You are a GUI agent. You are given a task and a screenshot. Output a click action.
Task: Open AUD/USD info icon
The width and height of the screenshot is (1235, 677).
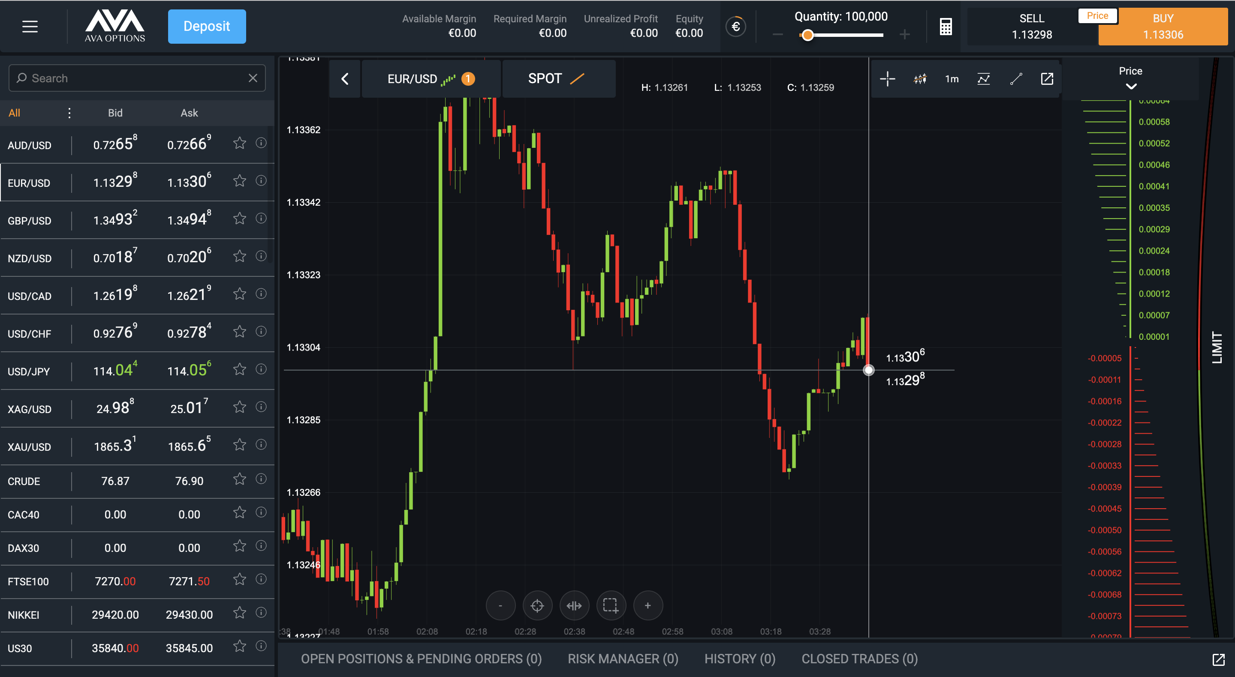point(261,143)
